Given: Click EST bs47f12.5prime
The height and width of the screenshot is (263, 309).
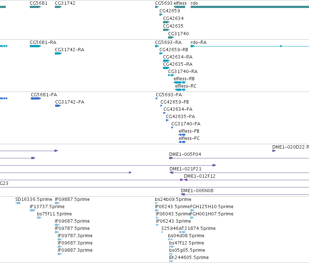Looking at the screenshot, I should tap(187, 243).
